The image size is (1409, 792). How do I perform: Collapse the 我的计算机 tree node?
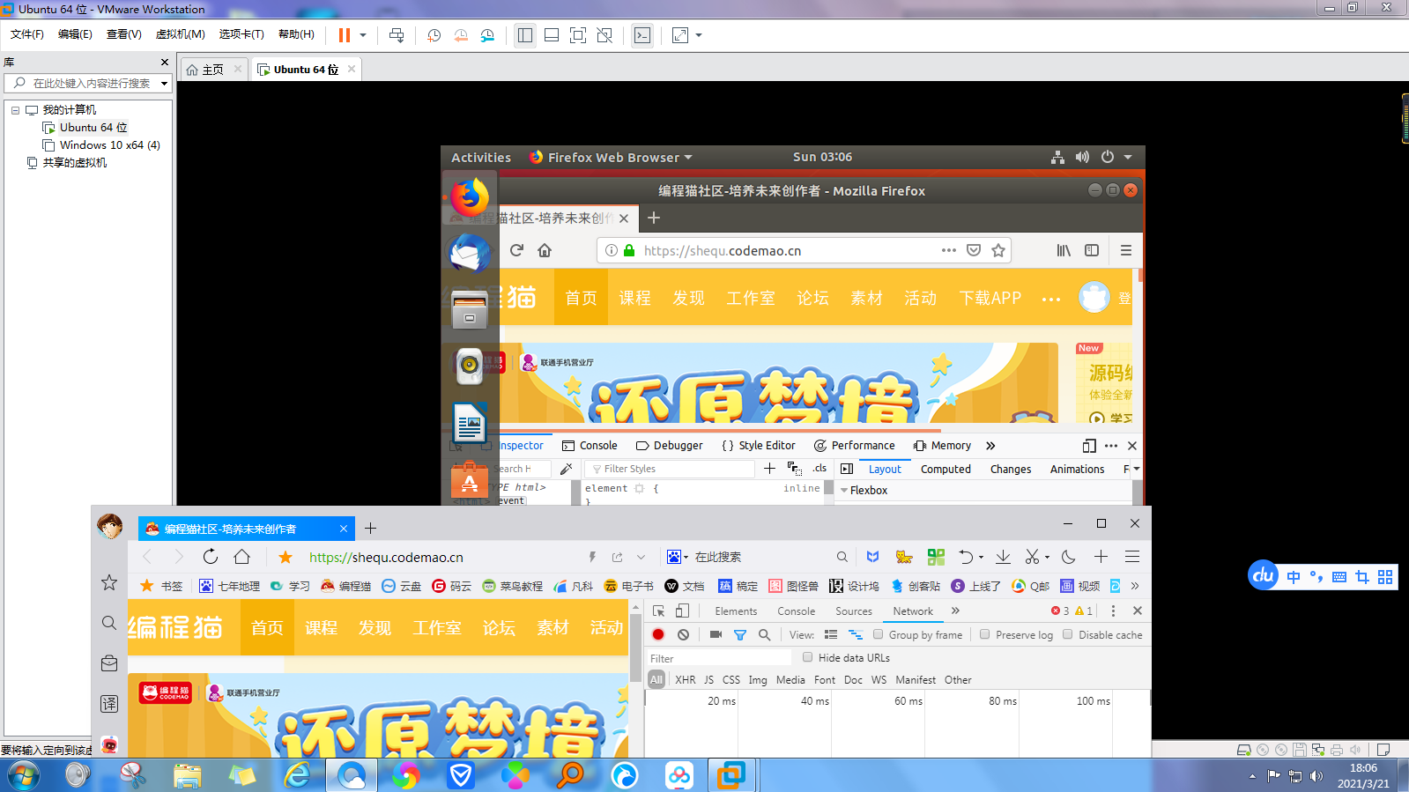15,110
